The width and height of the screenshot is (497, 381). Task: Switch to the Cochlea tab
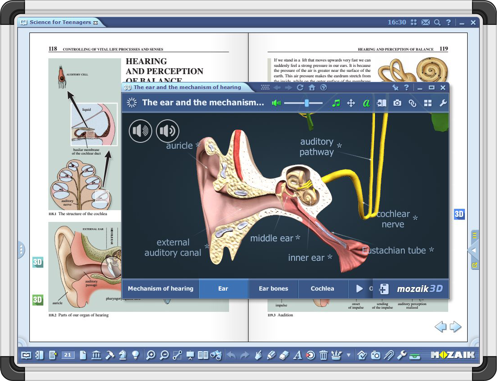323,288
